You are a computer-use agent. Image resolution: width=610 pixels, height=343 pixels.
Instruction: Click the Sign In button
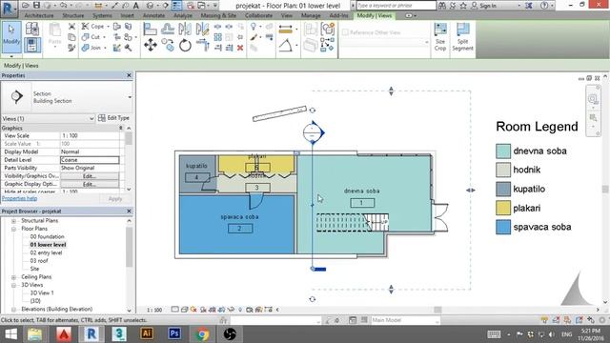pos(483,6)
